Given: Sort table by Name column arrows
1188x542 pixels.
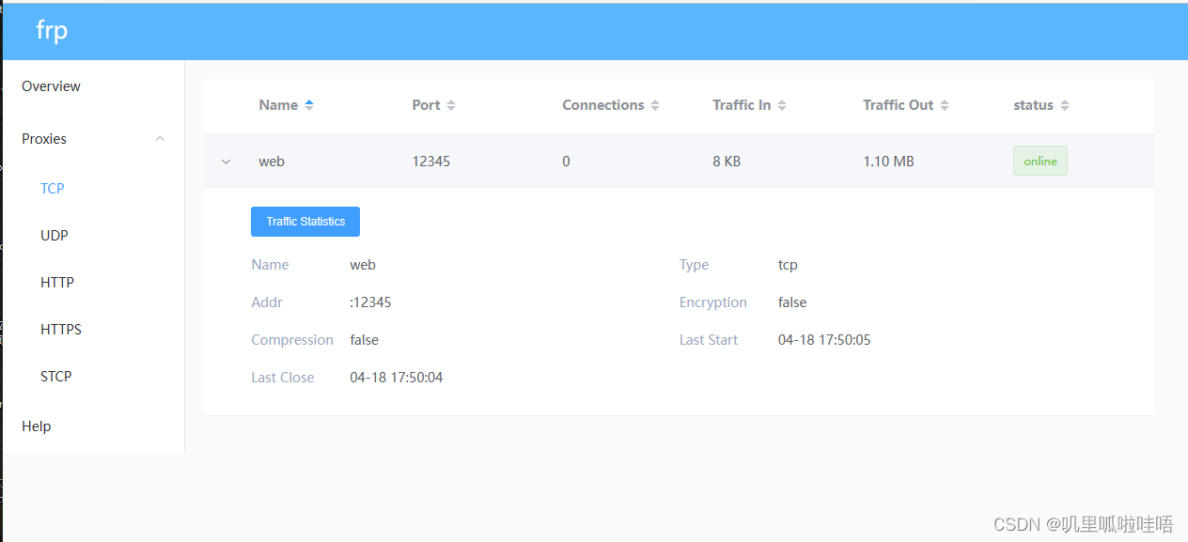Looking at the screenshot, I should click(309, 105).
